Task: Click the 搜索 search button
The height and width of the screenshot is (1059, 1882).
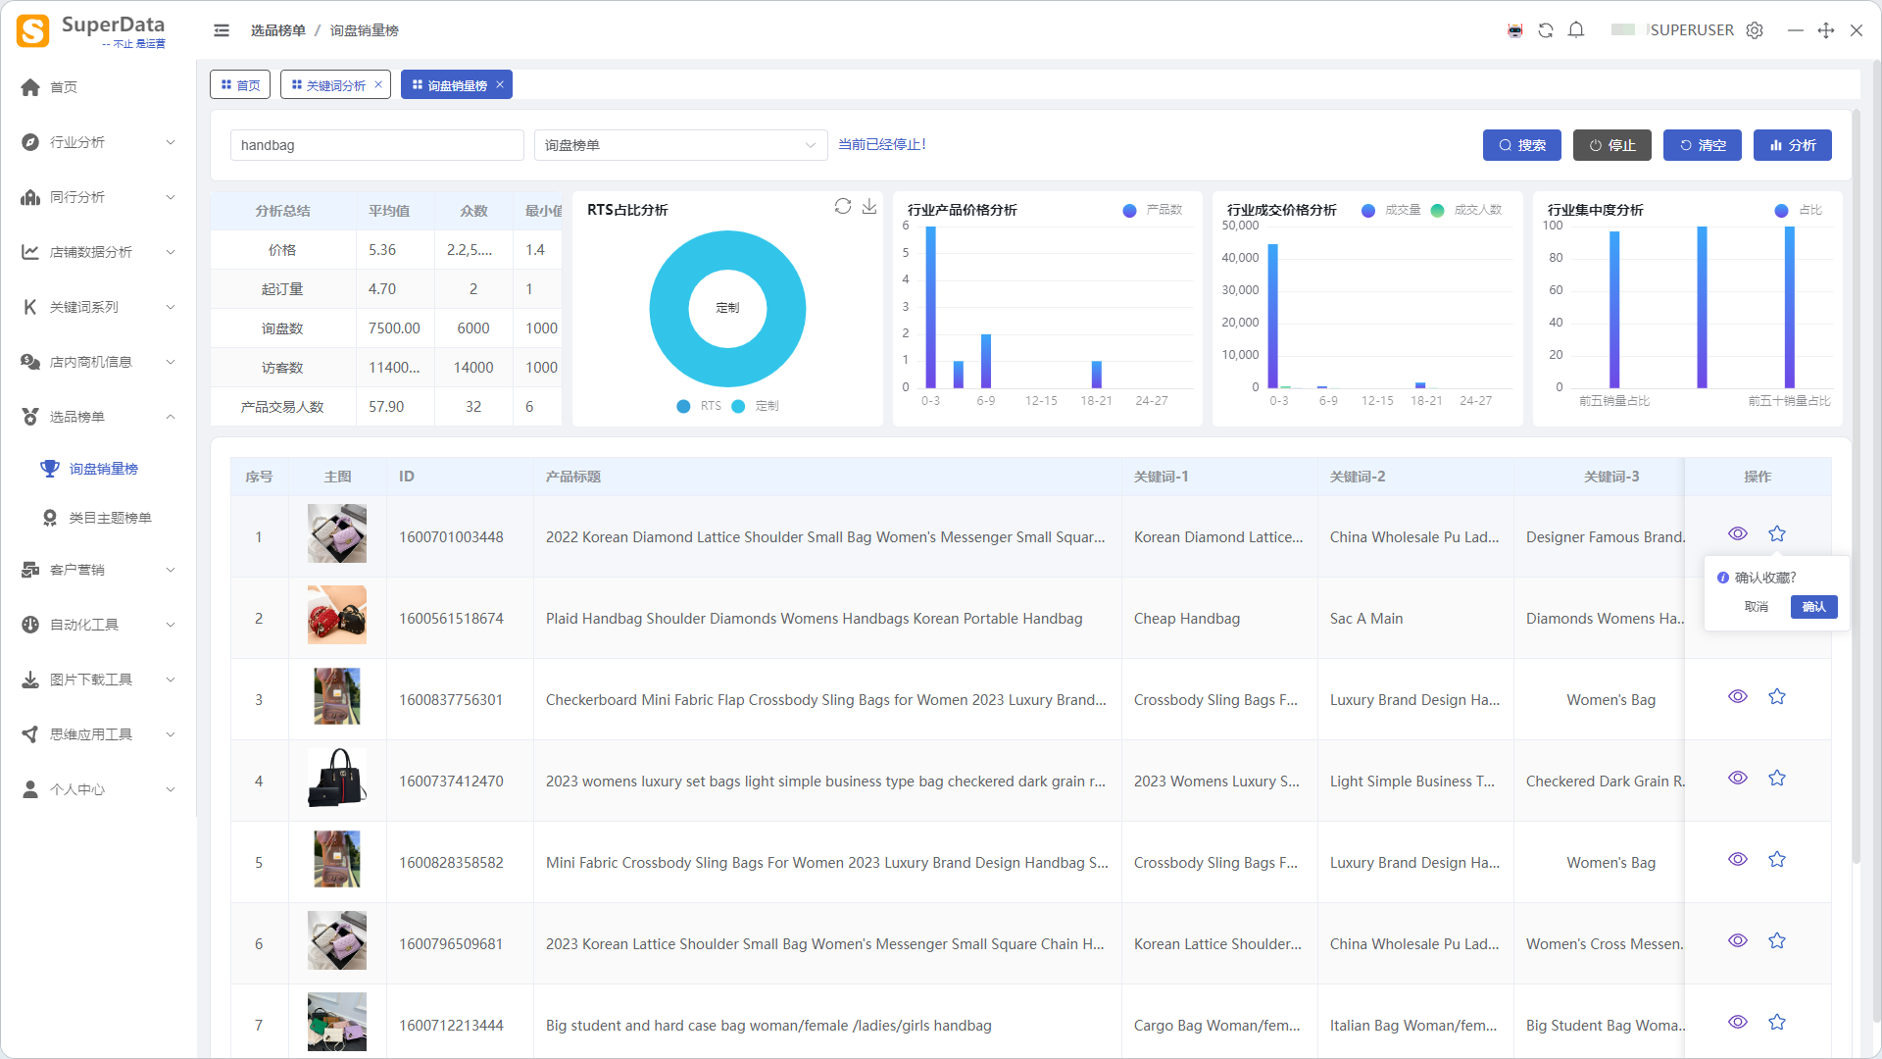Action: click(1522, 145)
